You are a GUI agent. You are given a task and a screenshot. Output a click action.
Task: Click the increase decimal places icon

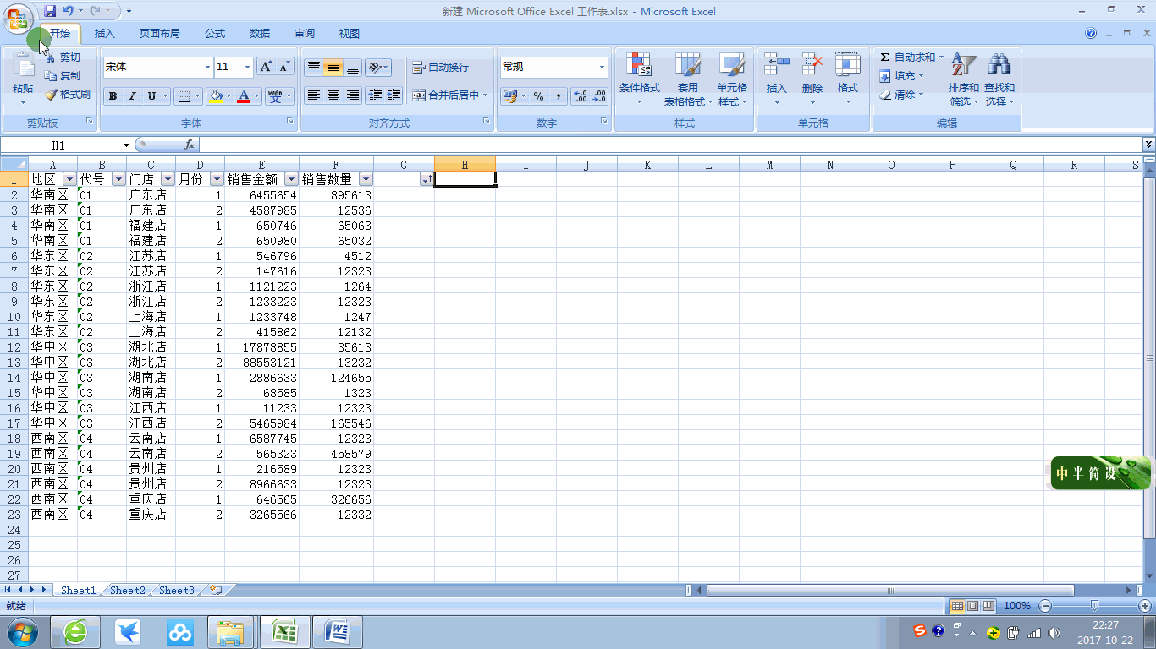(581, 96)
